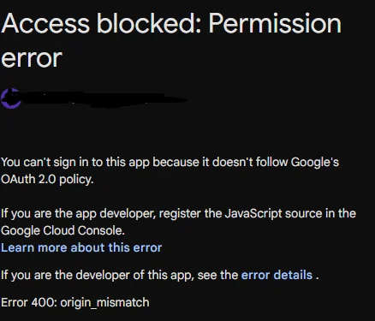This screenshot has height=321, width=375.
Task: Click the Google Cloud Console text
Action: [62, 230]
